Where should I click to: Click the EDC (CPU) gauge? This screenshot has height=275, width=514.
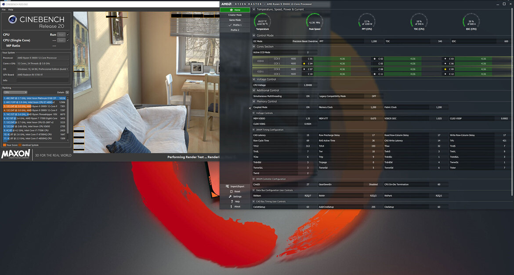[x=471, y=21]
